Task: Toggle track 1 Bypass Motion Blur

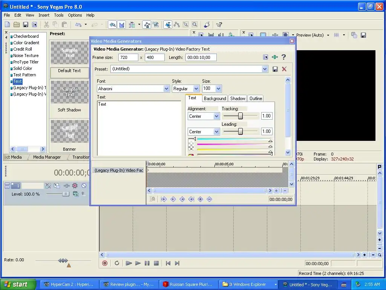Action: click(x=48, y=186)
